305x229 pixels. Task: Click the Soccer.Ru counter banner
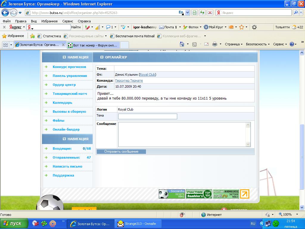click(x=172, y=194)
